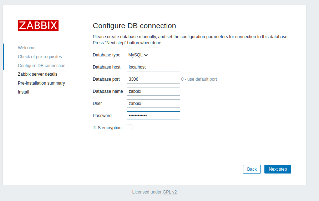Click the 'Licensed under' footer text
This screenshot has width=319, height=201.
pyautogui.click(x=147, y=192)
